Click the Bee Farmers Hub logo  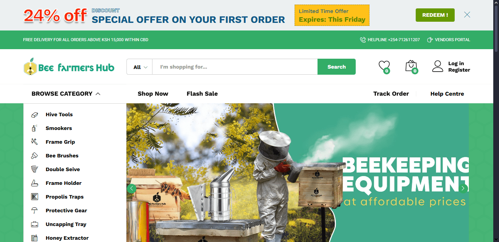point(69,67)
